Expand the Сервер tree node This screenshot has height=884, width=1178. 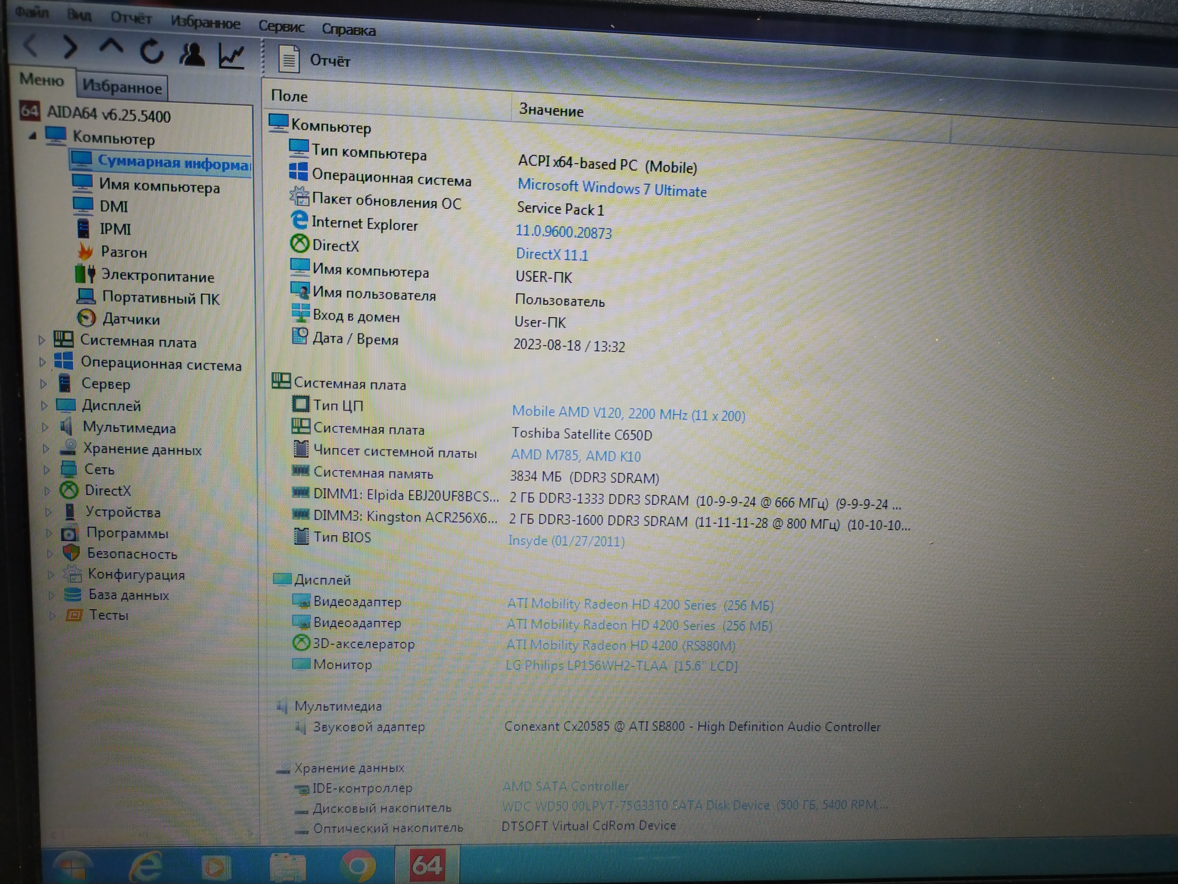[44, 384]
